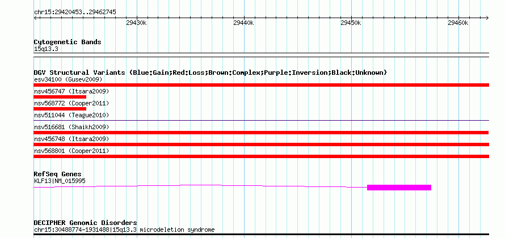Select the 15q13.3 cytogenetic band label

46,49
